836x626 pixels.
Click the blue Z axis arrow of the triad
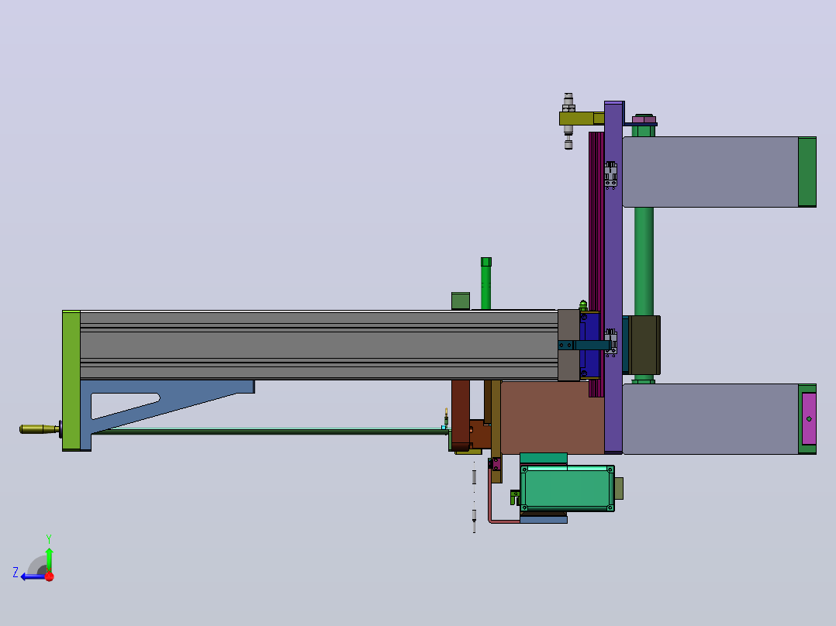33,576
